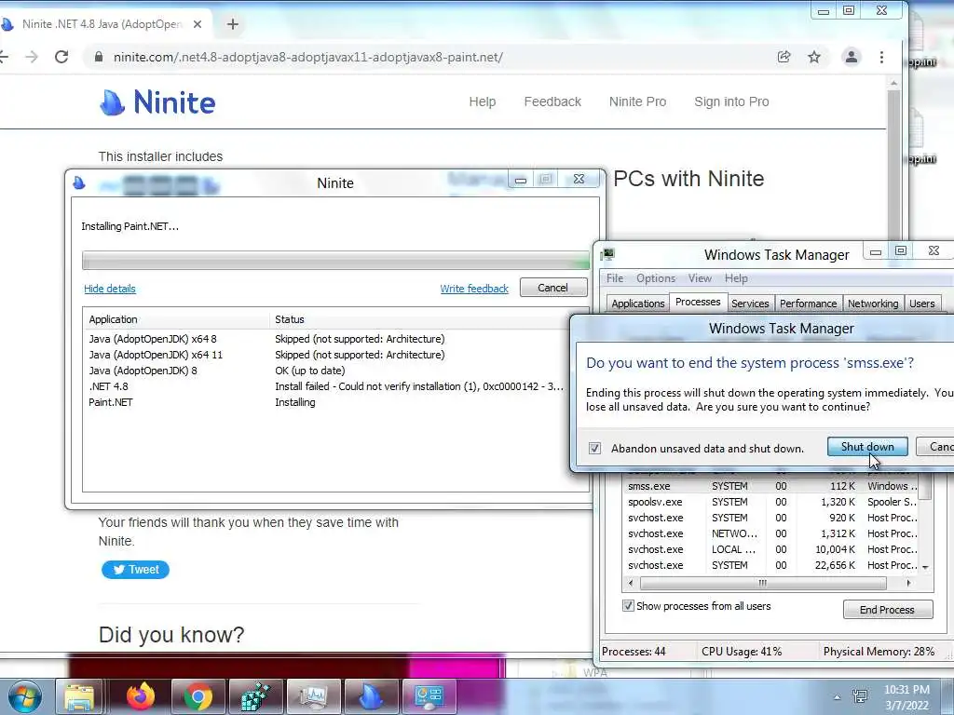The height and width of the screenshot is (715, 954).
Task: Open the Help link on the Ninite page
Action: point(483,101)
